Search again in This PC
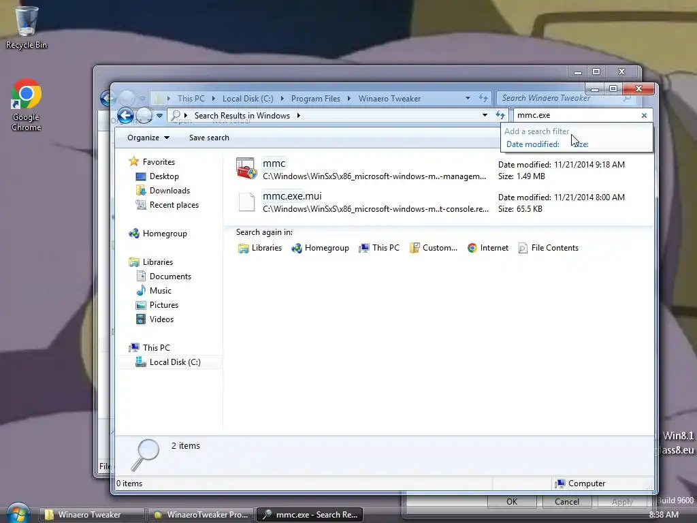This screenshot has width=697, height=523. click(379, 248)
